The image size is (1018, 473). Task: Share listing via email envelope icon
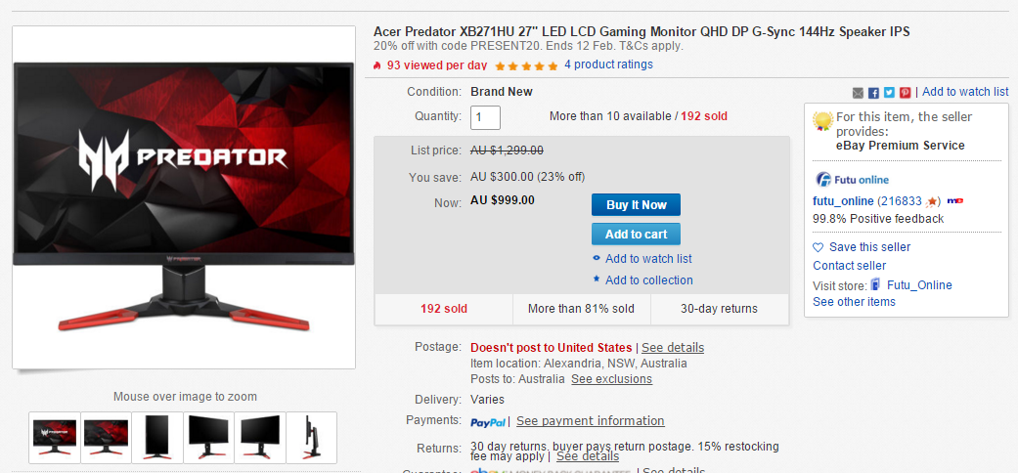click(858, 93)
